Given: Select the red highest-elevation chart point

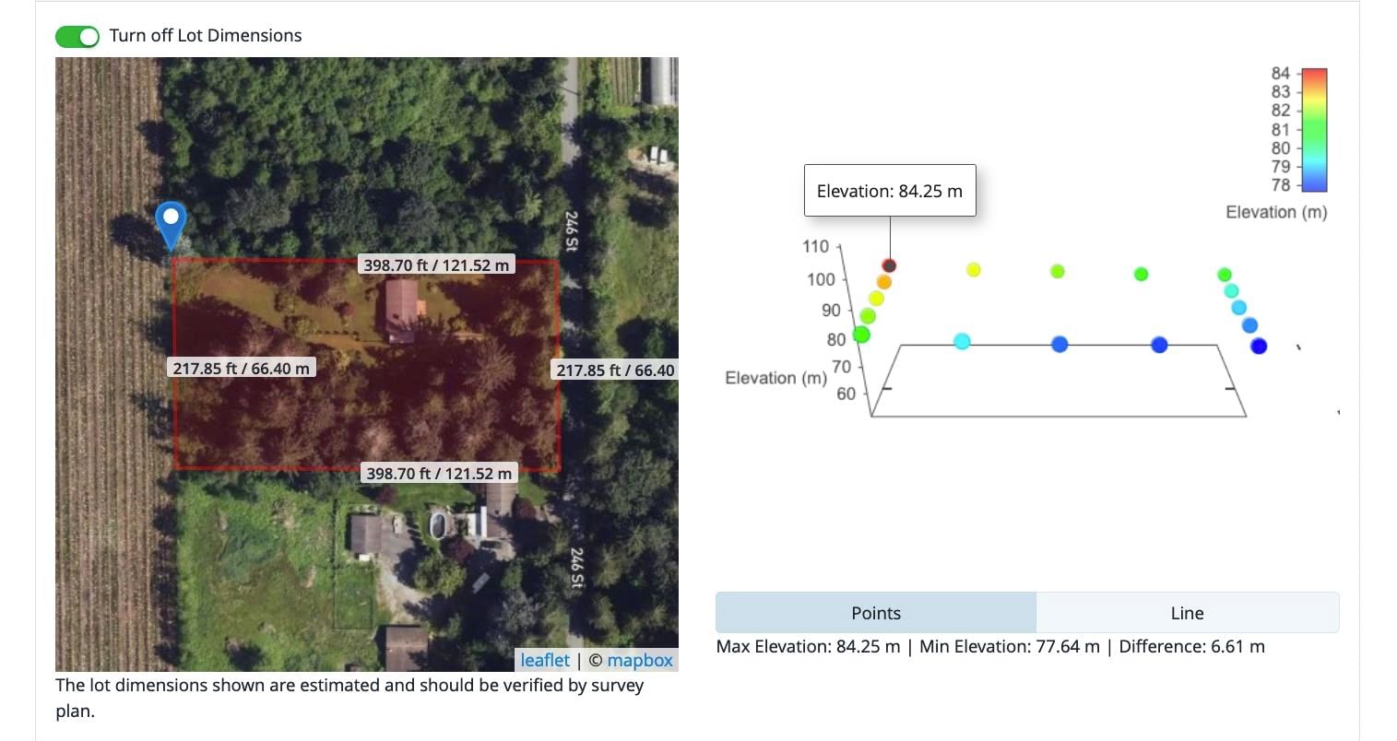Looking at the screenshot, I should coord(889,265).
